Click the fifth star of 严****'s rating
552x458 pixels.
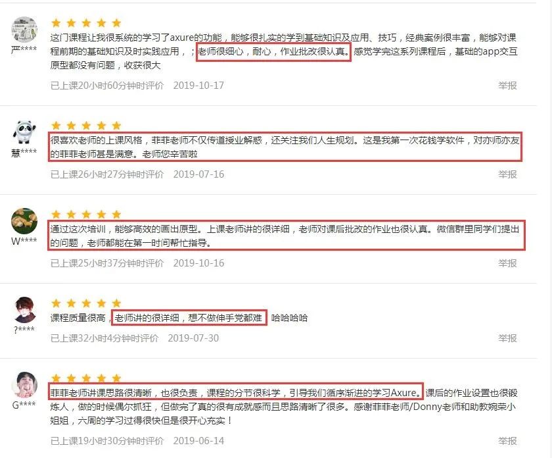click(116, 23)
